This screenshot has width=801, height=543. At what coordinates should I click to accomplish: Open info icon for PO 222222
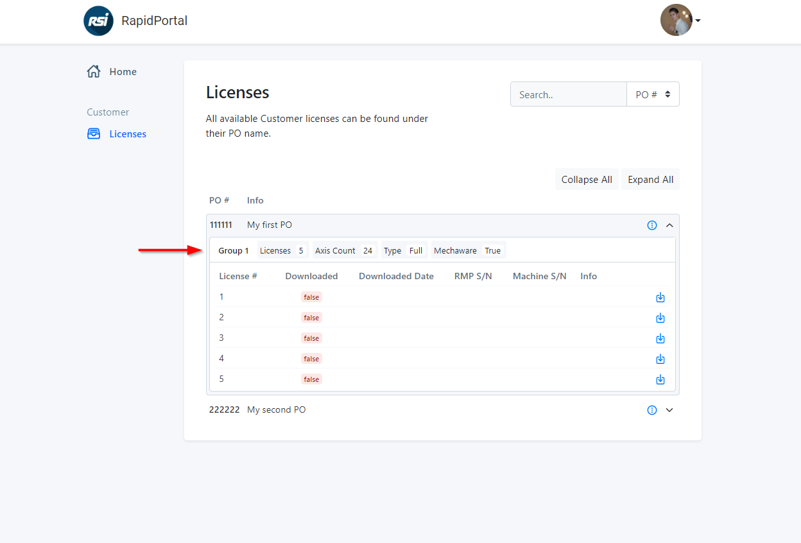[652, 410]
